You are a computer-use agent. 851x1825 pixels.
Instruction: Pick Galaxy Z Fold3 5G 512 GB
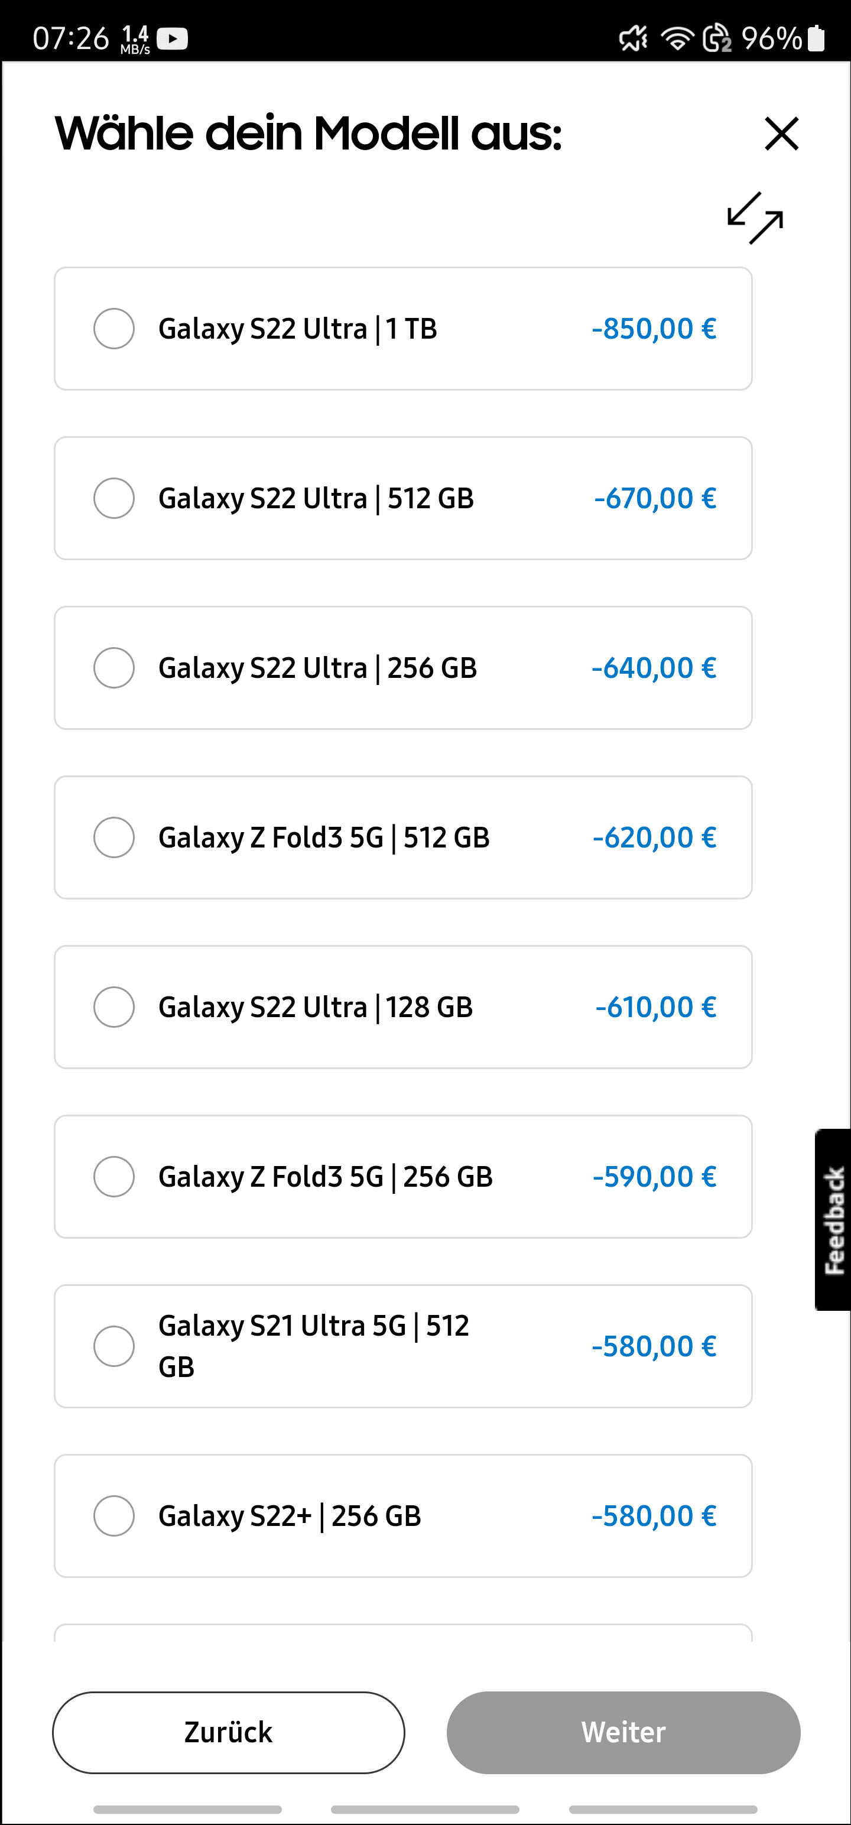point(114,837)
